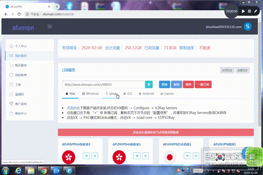This screenshot has height=175, width=263.
Task: Click total traffic value 250.32GB
Action: [133, 48]
